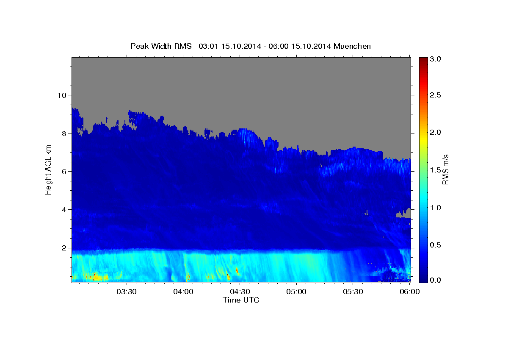Click the cyan section of the colorbar
Screen dimensions: 508x339
[x=423, y=197]
